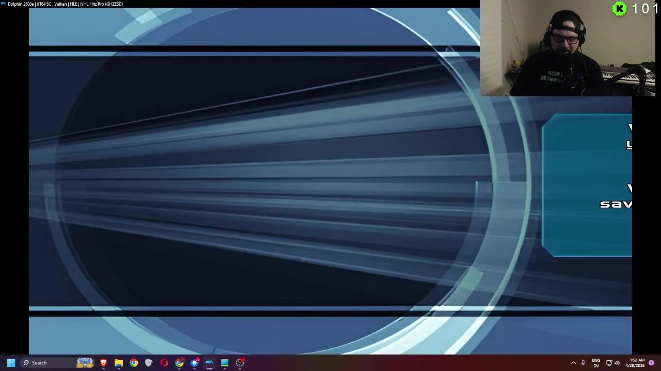Open the purple notification bell badge
Screen dimensions: 661x371
click(x=652, y=363)
